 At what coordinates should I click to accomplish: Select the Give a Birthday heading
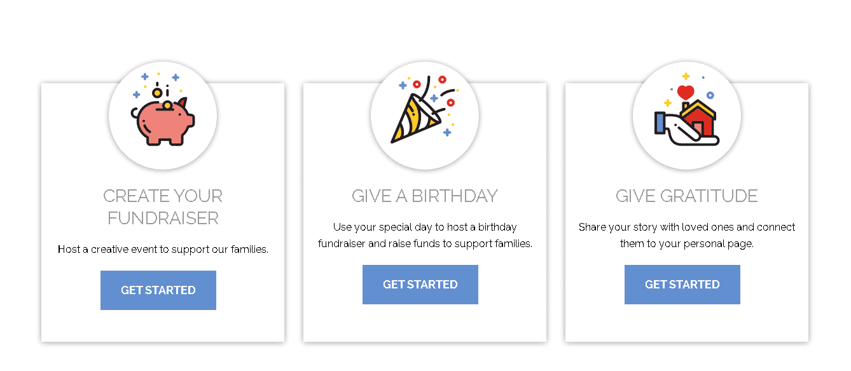tap(424, 196)
